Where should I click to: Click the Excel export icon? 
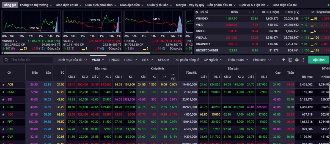click(x=290, y=60)
